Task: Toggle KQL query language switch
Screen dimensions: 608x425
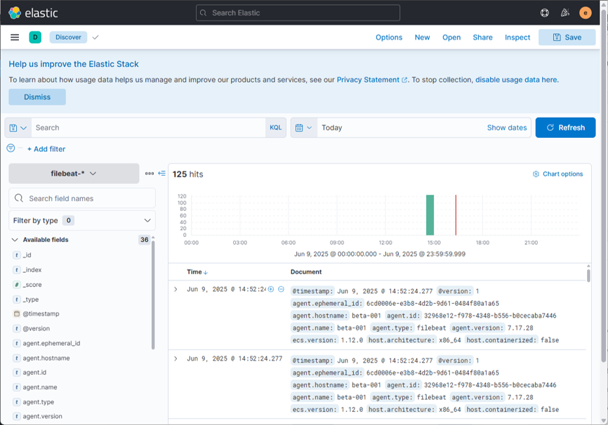Action: tap(276, 128)
